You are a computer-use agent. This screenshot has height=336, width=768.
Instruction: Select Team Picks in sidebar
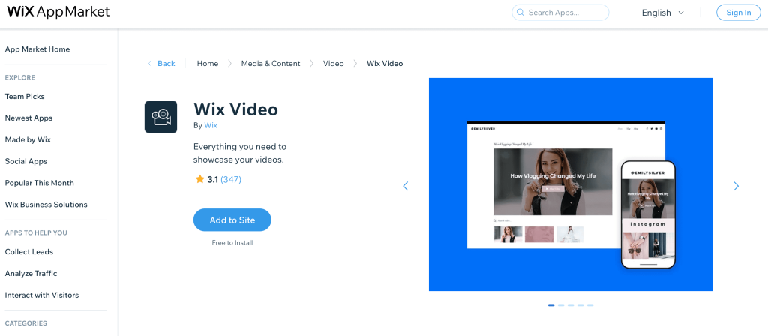(25, 97)
